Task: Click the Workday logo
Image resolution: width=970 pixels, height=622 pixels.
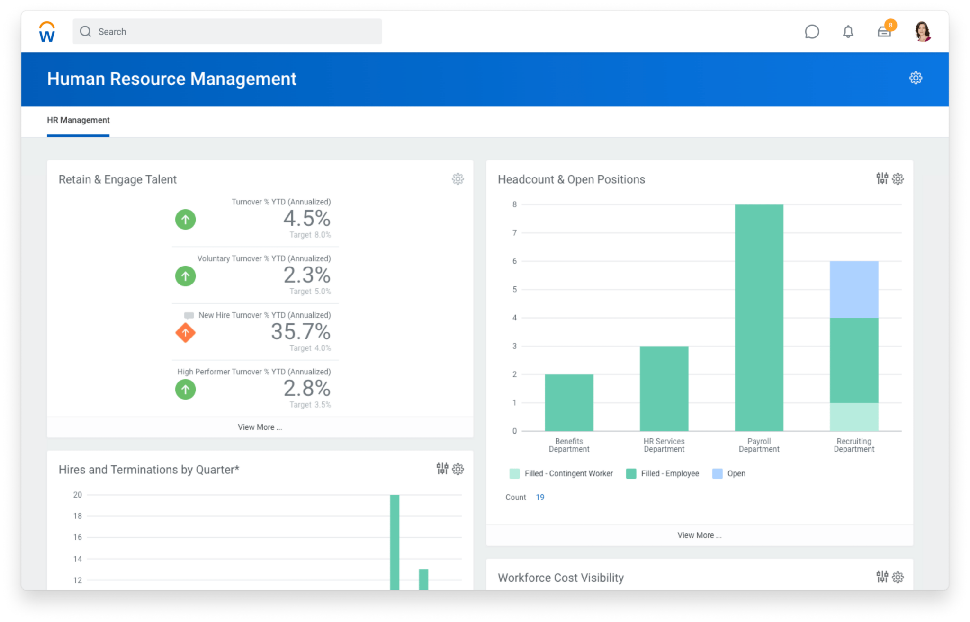Action: pyautogui.click(x=46, y=31)
